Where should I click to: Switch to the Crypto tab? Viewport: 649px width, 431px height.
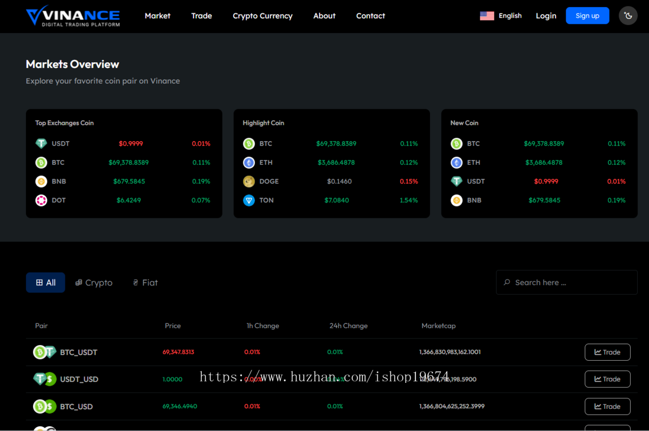point(94,282)
